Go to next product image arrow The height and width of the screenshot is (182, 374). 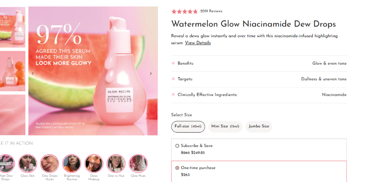pos(151,74)
